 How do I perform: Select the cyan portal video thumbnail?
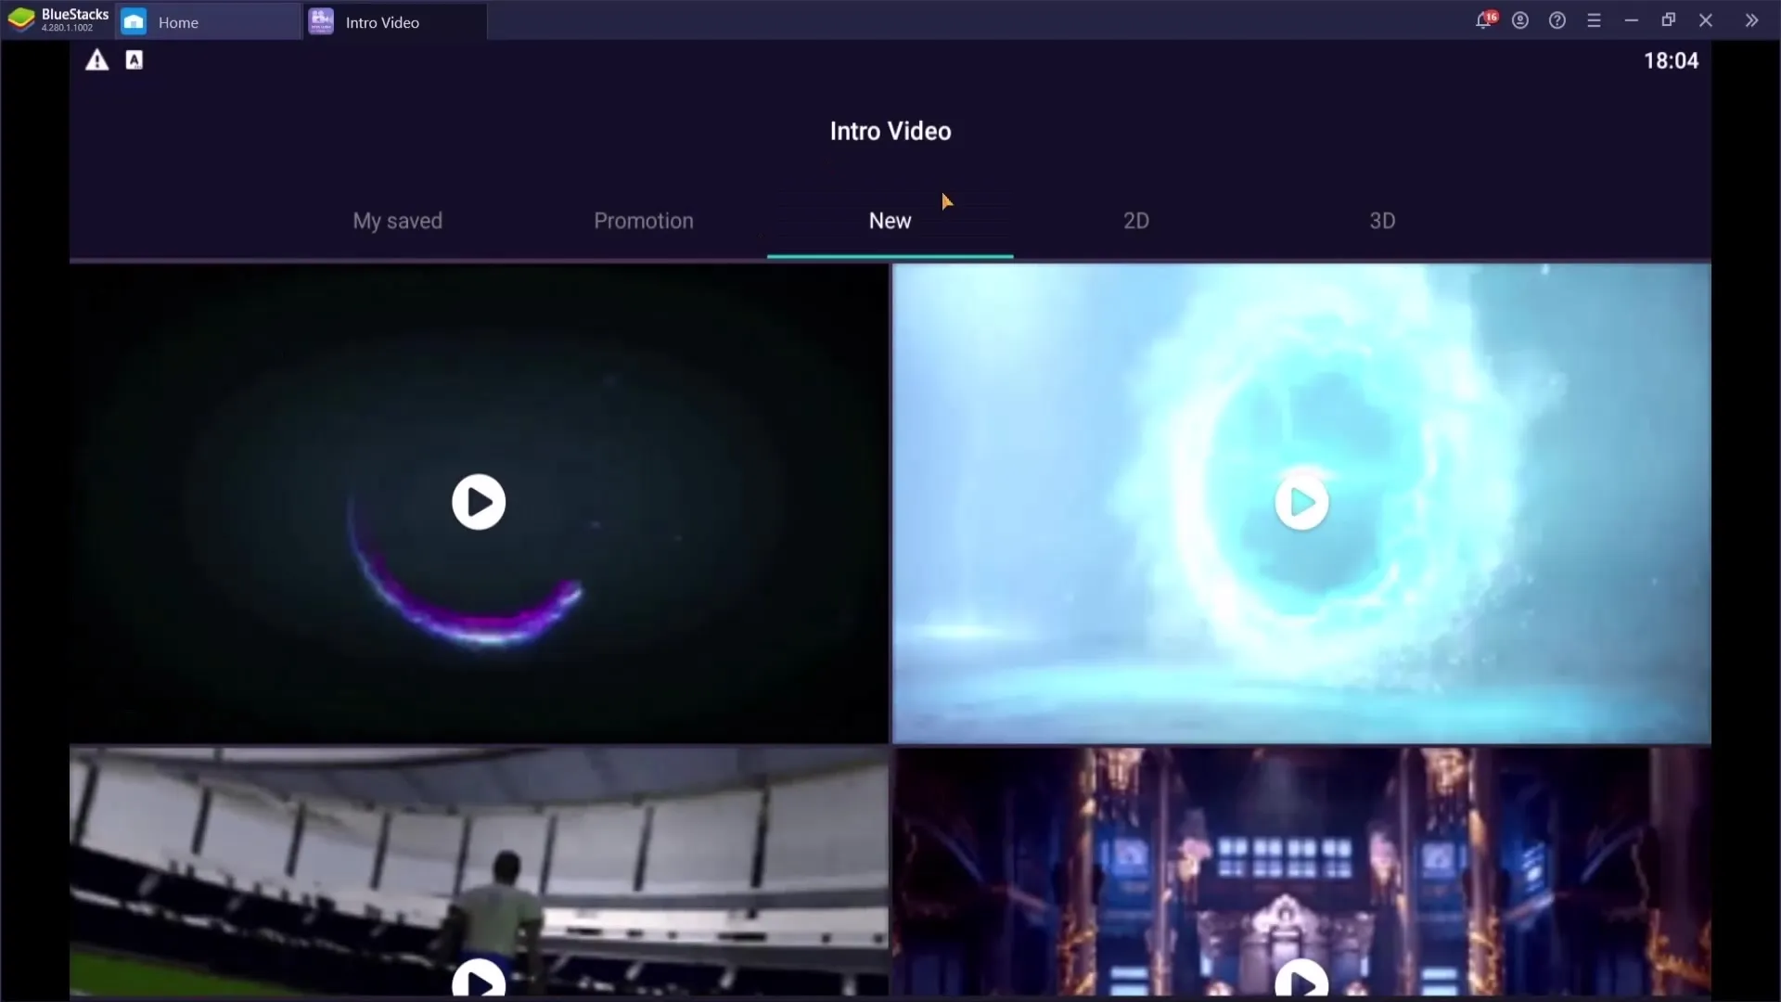(1301, 502)
